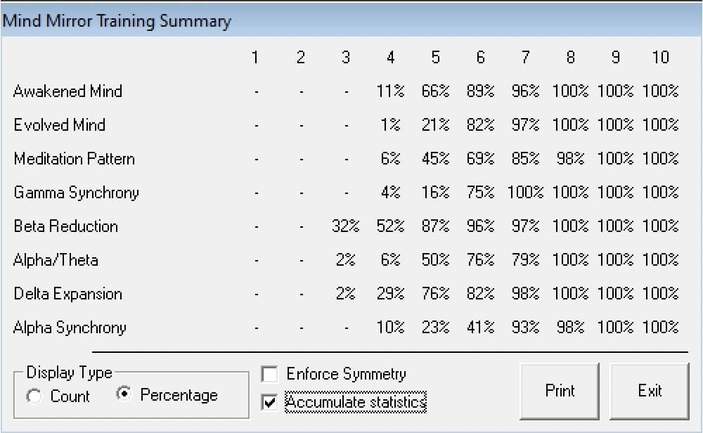The width and height of the screenshot is (703, 433).
Task: Click the 11% Awakened Mind cell
Action: click(x=390, y=91)
